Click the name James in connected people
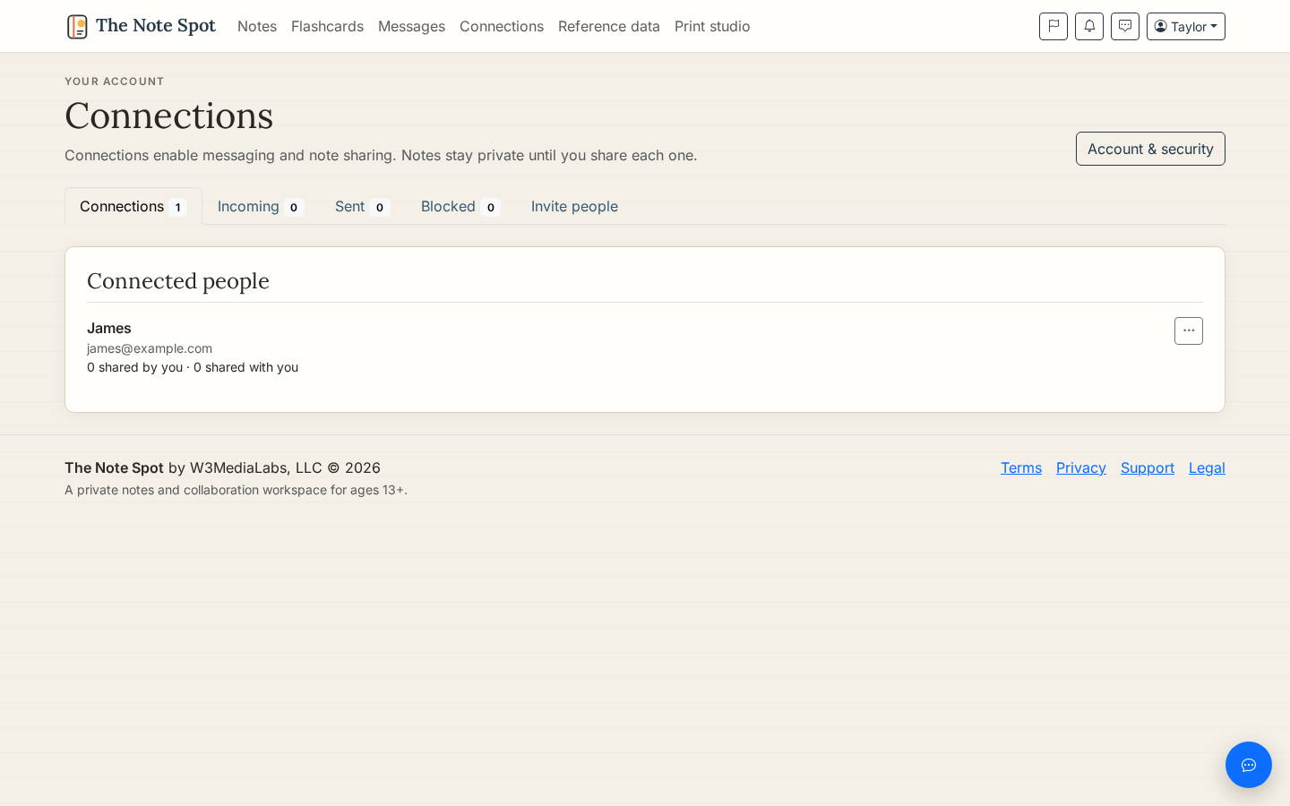The width and height of the screenshot is (1290, 806). coord(109,328)
